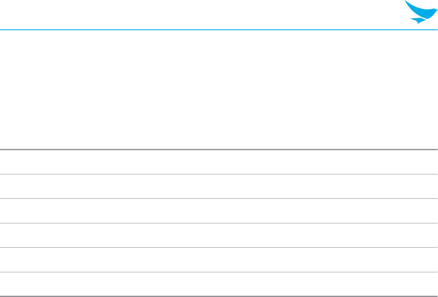This screenshot has width=438, height=297.
Task: Click the thick bottom border of the table
Action: coord(219,296)
